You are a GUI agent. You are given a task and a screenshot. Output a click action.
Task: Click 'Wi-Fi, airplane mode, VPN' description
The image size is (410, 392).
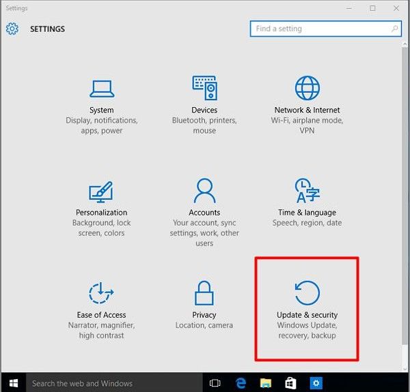(x=307, y=125)
